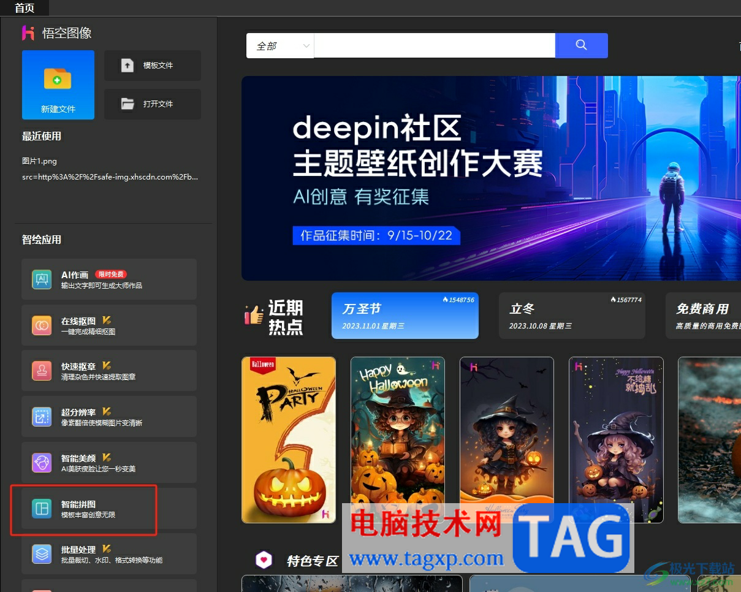This screenshot has height=592, width=741.
Task: Create a new file with 新建文件
Action: pyautogui.click(x=58, y=85)
